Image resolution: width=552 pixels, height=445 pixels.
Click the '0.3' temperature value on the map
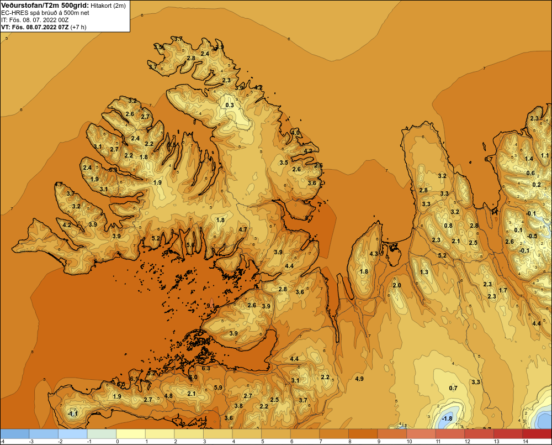230,105
